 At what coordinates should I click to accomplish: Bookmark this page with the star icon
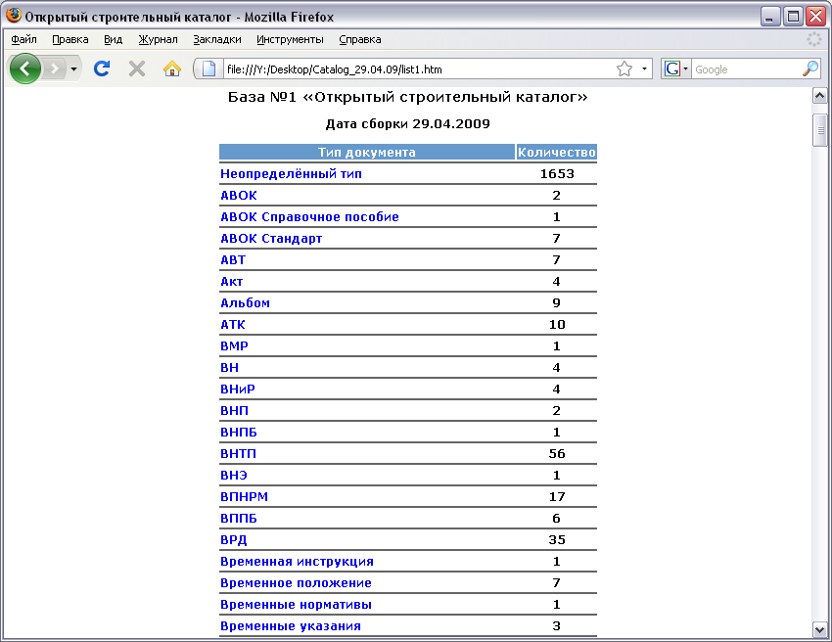pos(624,69)
